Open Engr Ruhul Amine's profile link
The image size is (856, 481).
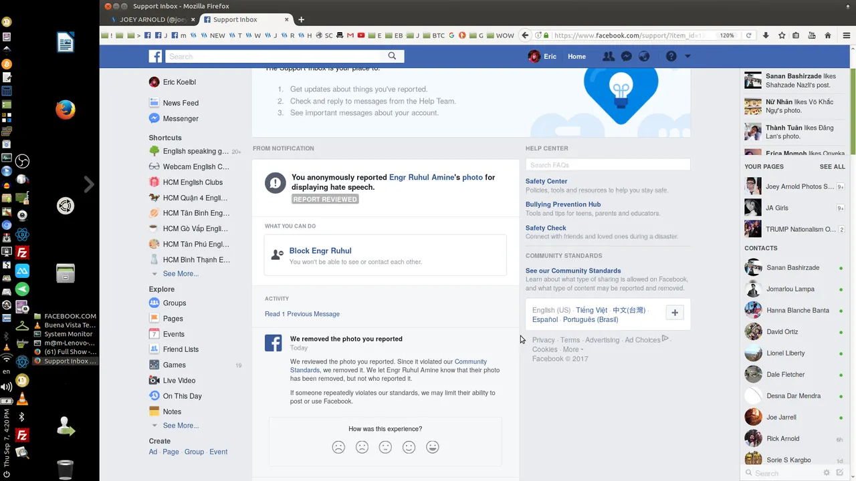(423, 177)
